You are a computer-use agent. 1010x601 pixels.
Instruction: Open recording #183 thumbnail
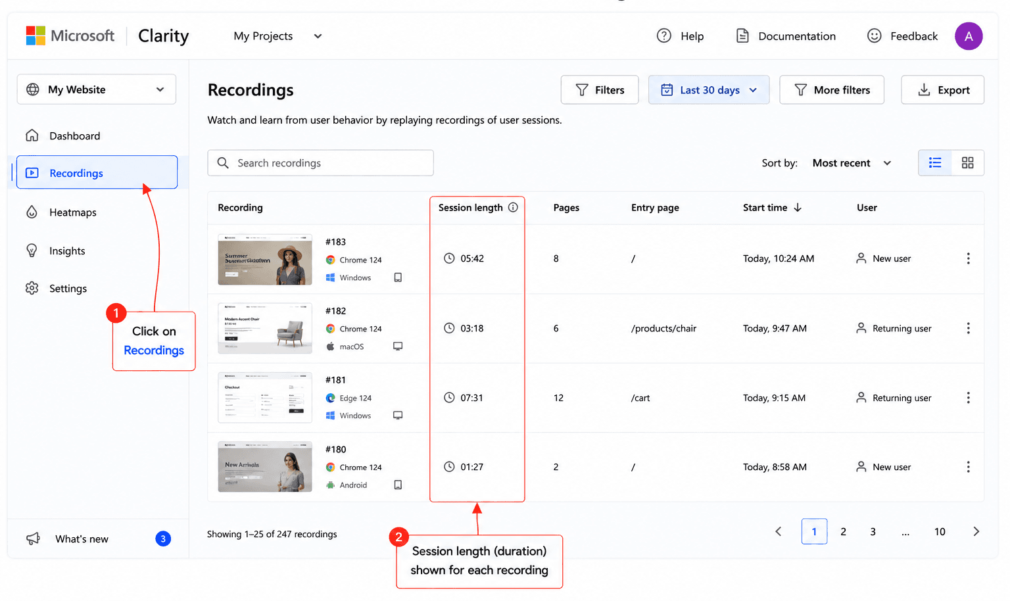coord(265,259)
